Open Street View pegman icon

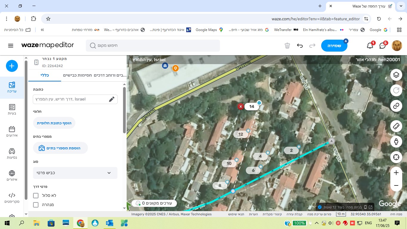coord(396,142)
